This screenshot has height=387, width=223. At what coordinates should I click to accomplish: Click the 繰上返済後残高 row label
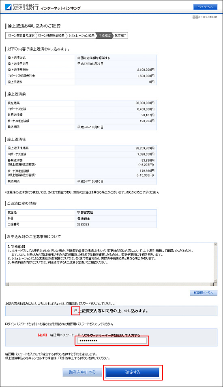pos(18,148)
